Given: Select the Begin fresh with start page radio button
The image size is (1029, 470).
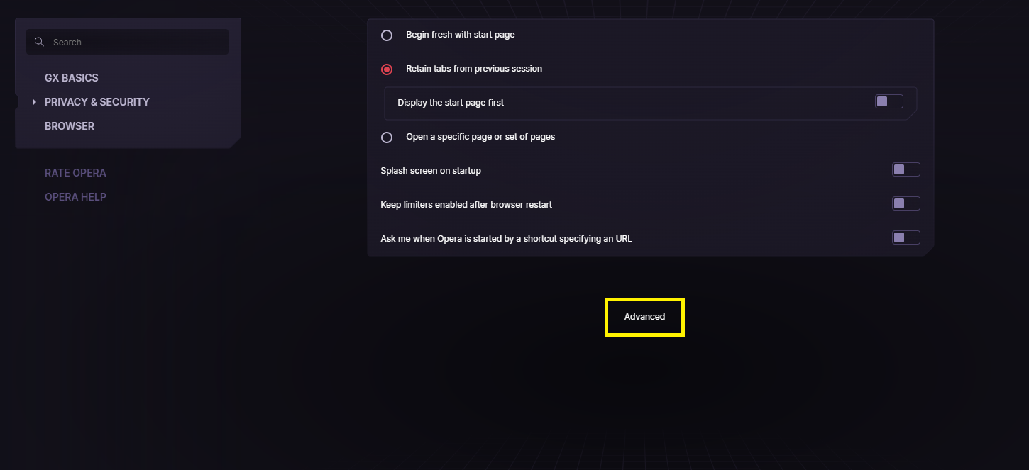Looking at the screenshot, I should point(387,35).
